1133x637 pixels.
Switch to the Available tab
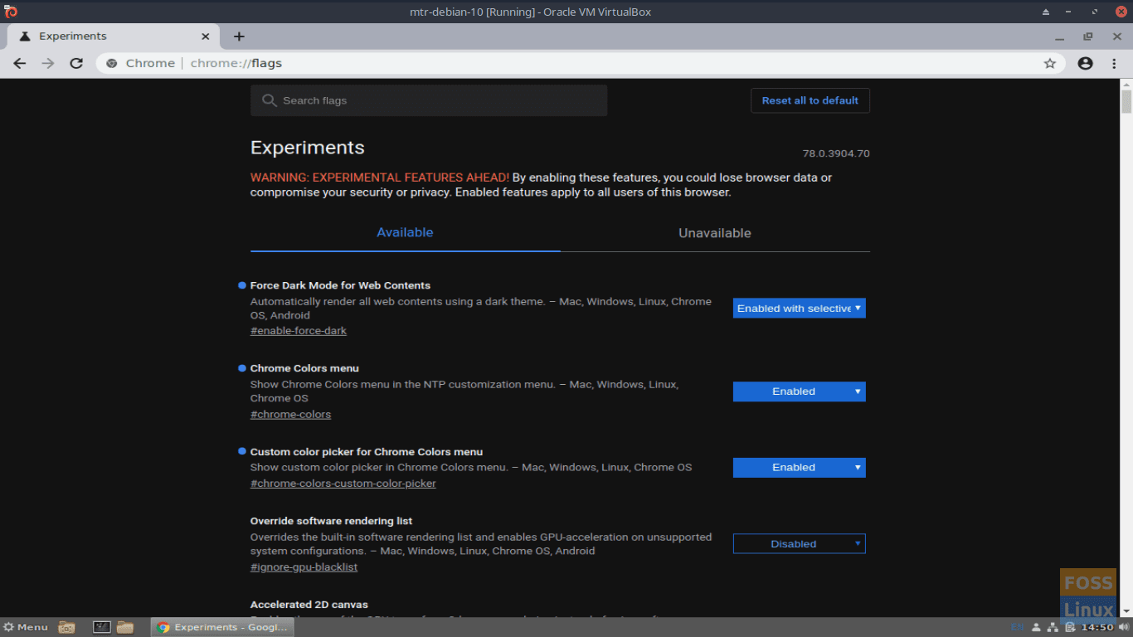click(405, 233)
